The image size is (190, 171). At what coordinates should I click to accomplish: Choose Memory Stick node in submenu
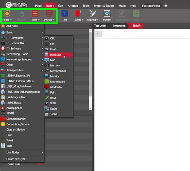point(58,71)
